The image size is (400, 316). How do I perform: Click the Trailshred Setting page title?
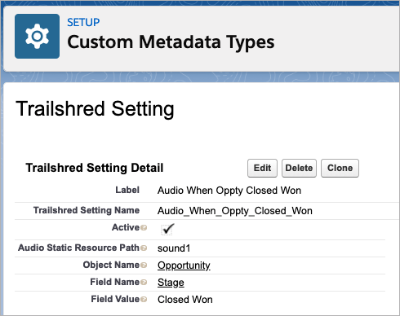(95, 109)
